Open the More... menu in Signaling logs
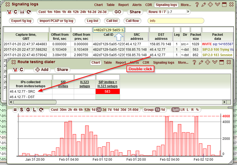Viewport: 237px width, 165px height. click(x=186, y=5)
